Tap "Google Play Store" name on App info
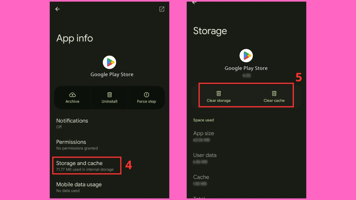Screen dimensions: 356x200 coord(112,74)
